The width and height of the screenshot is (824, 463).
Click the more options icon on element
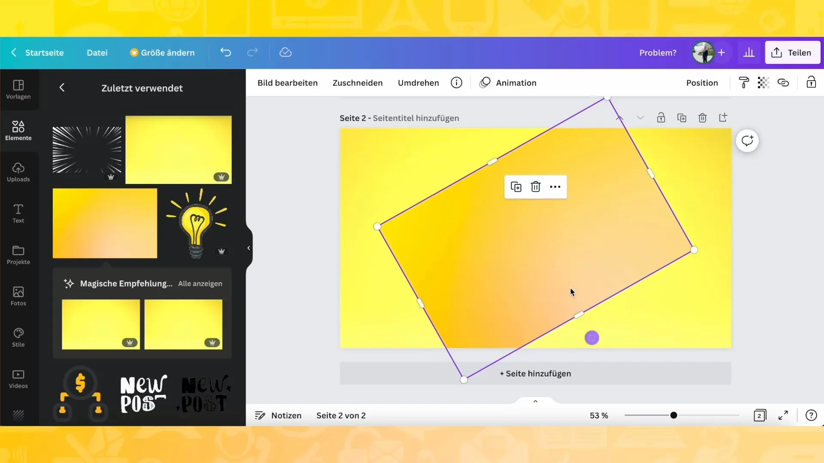click(554, 186)
